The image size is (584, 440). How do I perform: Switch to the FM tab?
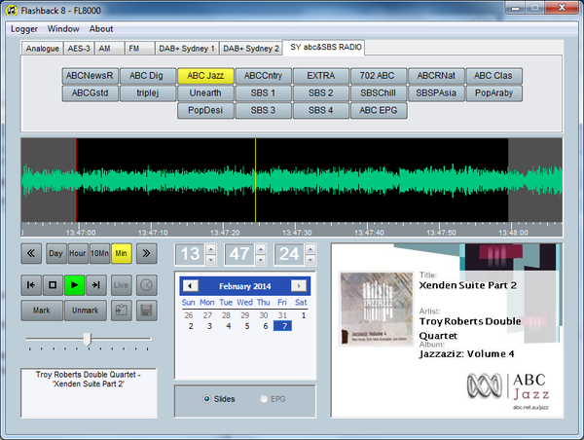click(x=139, y=49)
